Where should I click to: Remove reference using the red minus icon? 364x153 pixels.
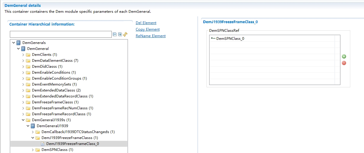coord(344,63)
